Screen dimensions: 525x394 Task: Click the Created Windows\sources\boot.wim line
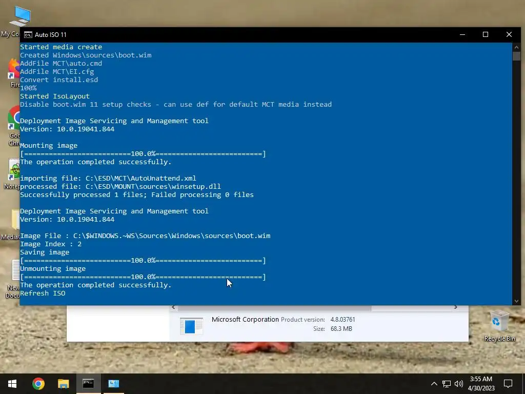tap(86, 55)
